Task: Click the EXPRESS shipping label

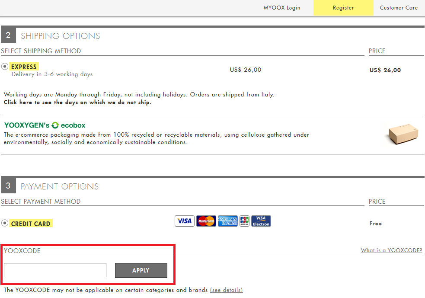Action: 24,67
